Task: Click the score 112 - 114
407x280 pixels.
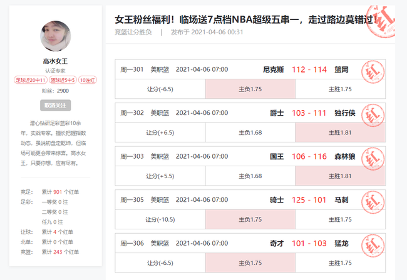Action: tap(309, 69)
